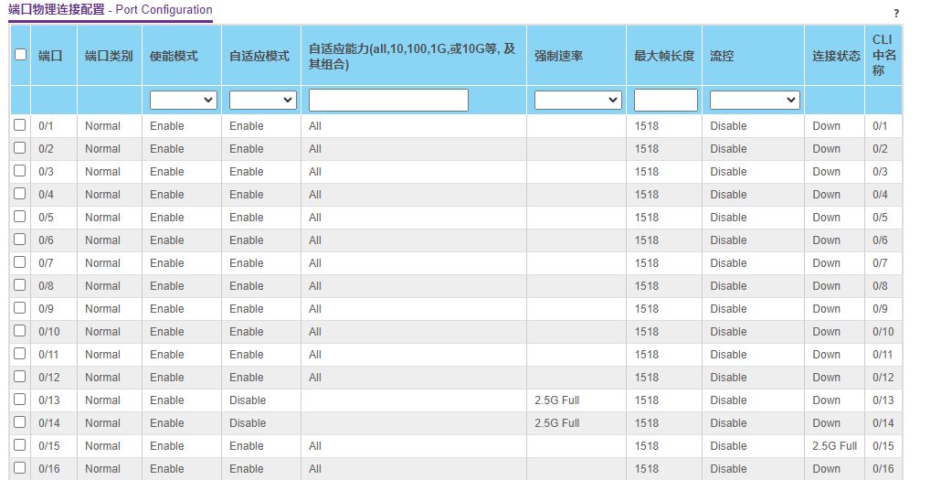Expand the 流控 dropdown
The image size is (941, 480).
[755, 100]
